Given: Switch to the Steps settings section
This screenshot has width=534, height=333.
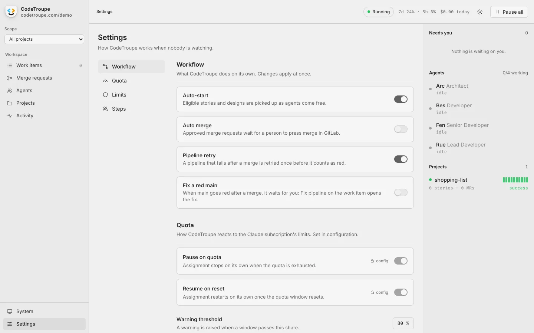Looking at the screenshot, I should [x=131, y=109].
